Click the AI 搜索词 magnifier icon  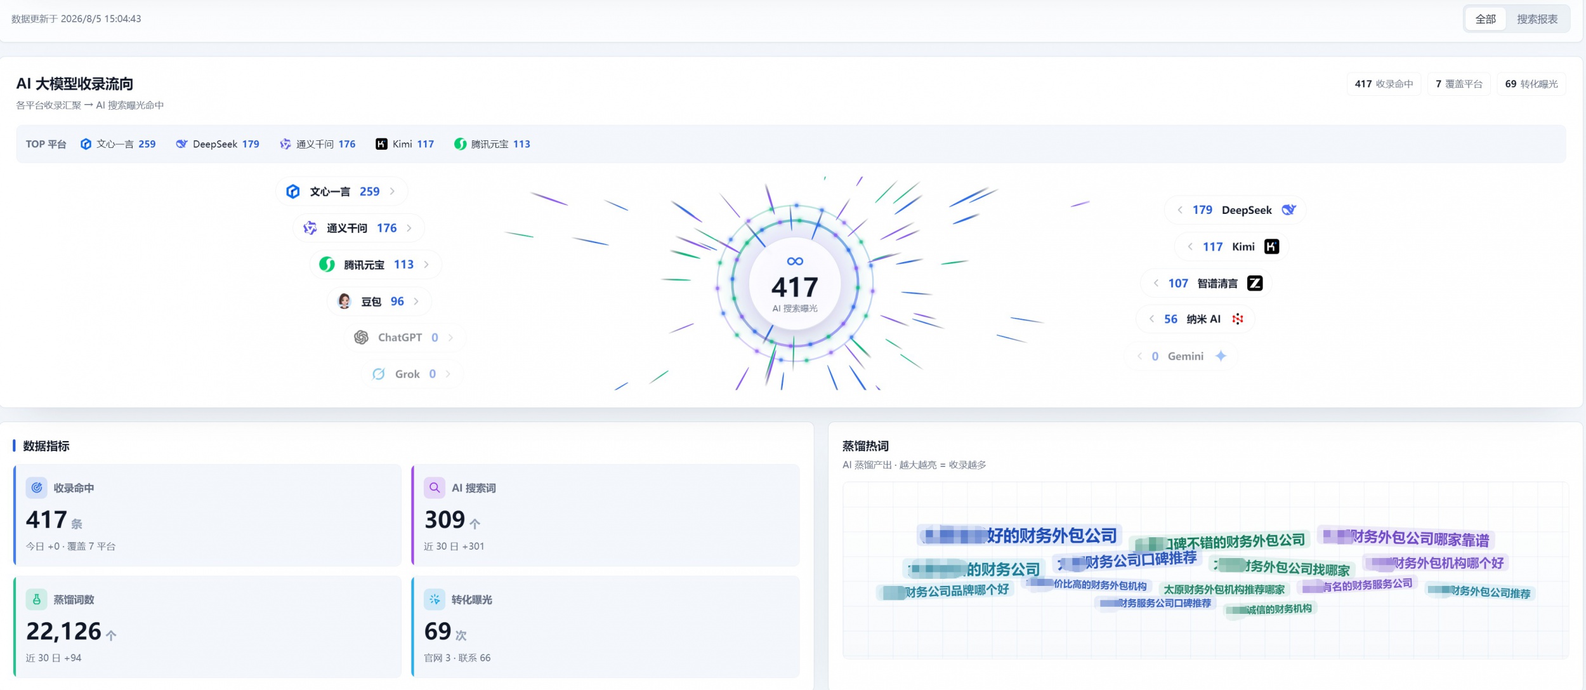(435, 488)
